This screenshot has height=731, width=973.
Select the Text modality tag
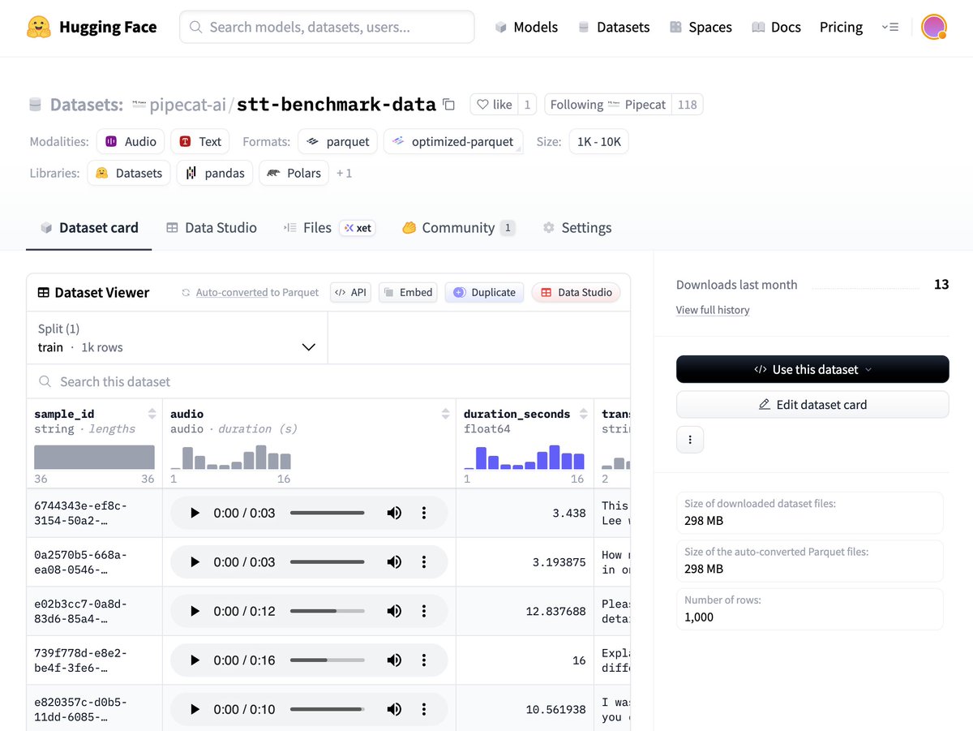click(x=200, y=141)
